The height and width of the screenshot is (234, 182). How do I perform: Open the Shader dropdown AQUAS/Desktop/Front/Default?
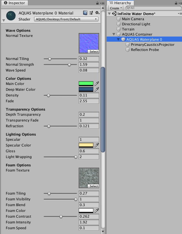[66, 19]
